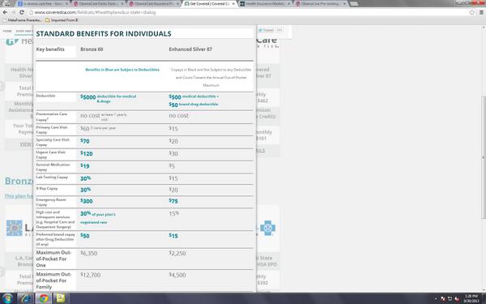
Task: Click the yellow notes icon in taskbar
Action: pyautogui.click(x=61, y=298)
